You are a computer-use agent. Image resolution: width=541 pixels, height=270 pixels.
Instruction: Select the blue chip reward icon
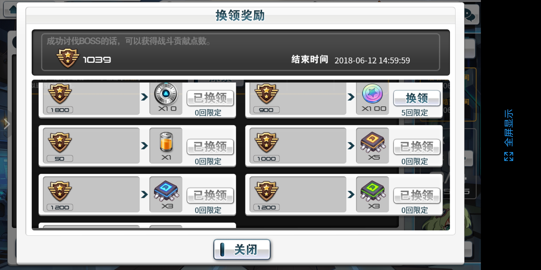pos(166,191)
